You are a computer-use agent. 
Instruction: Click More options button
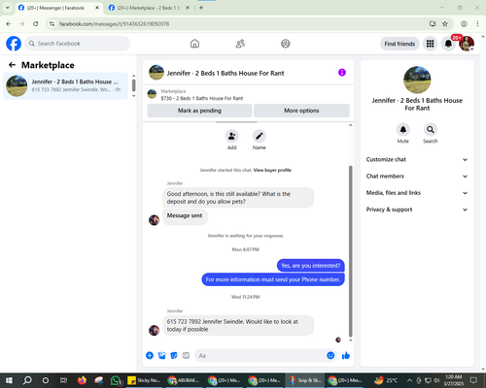coord(301,111)
